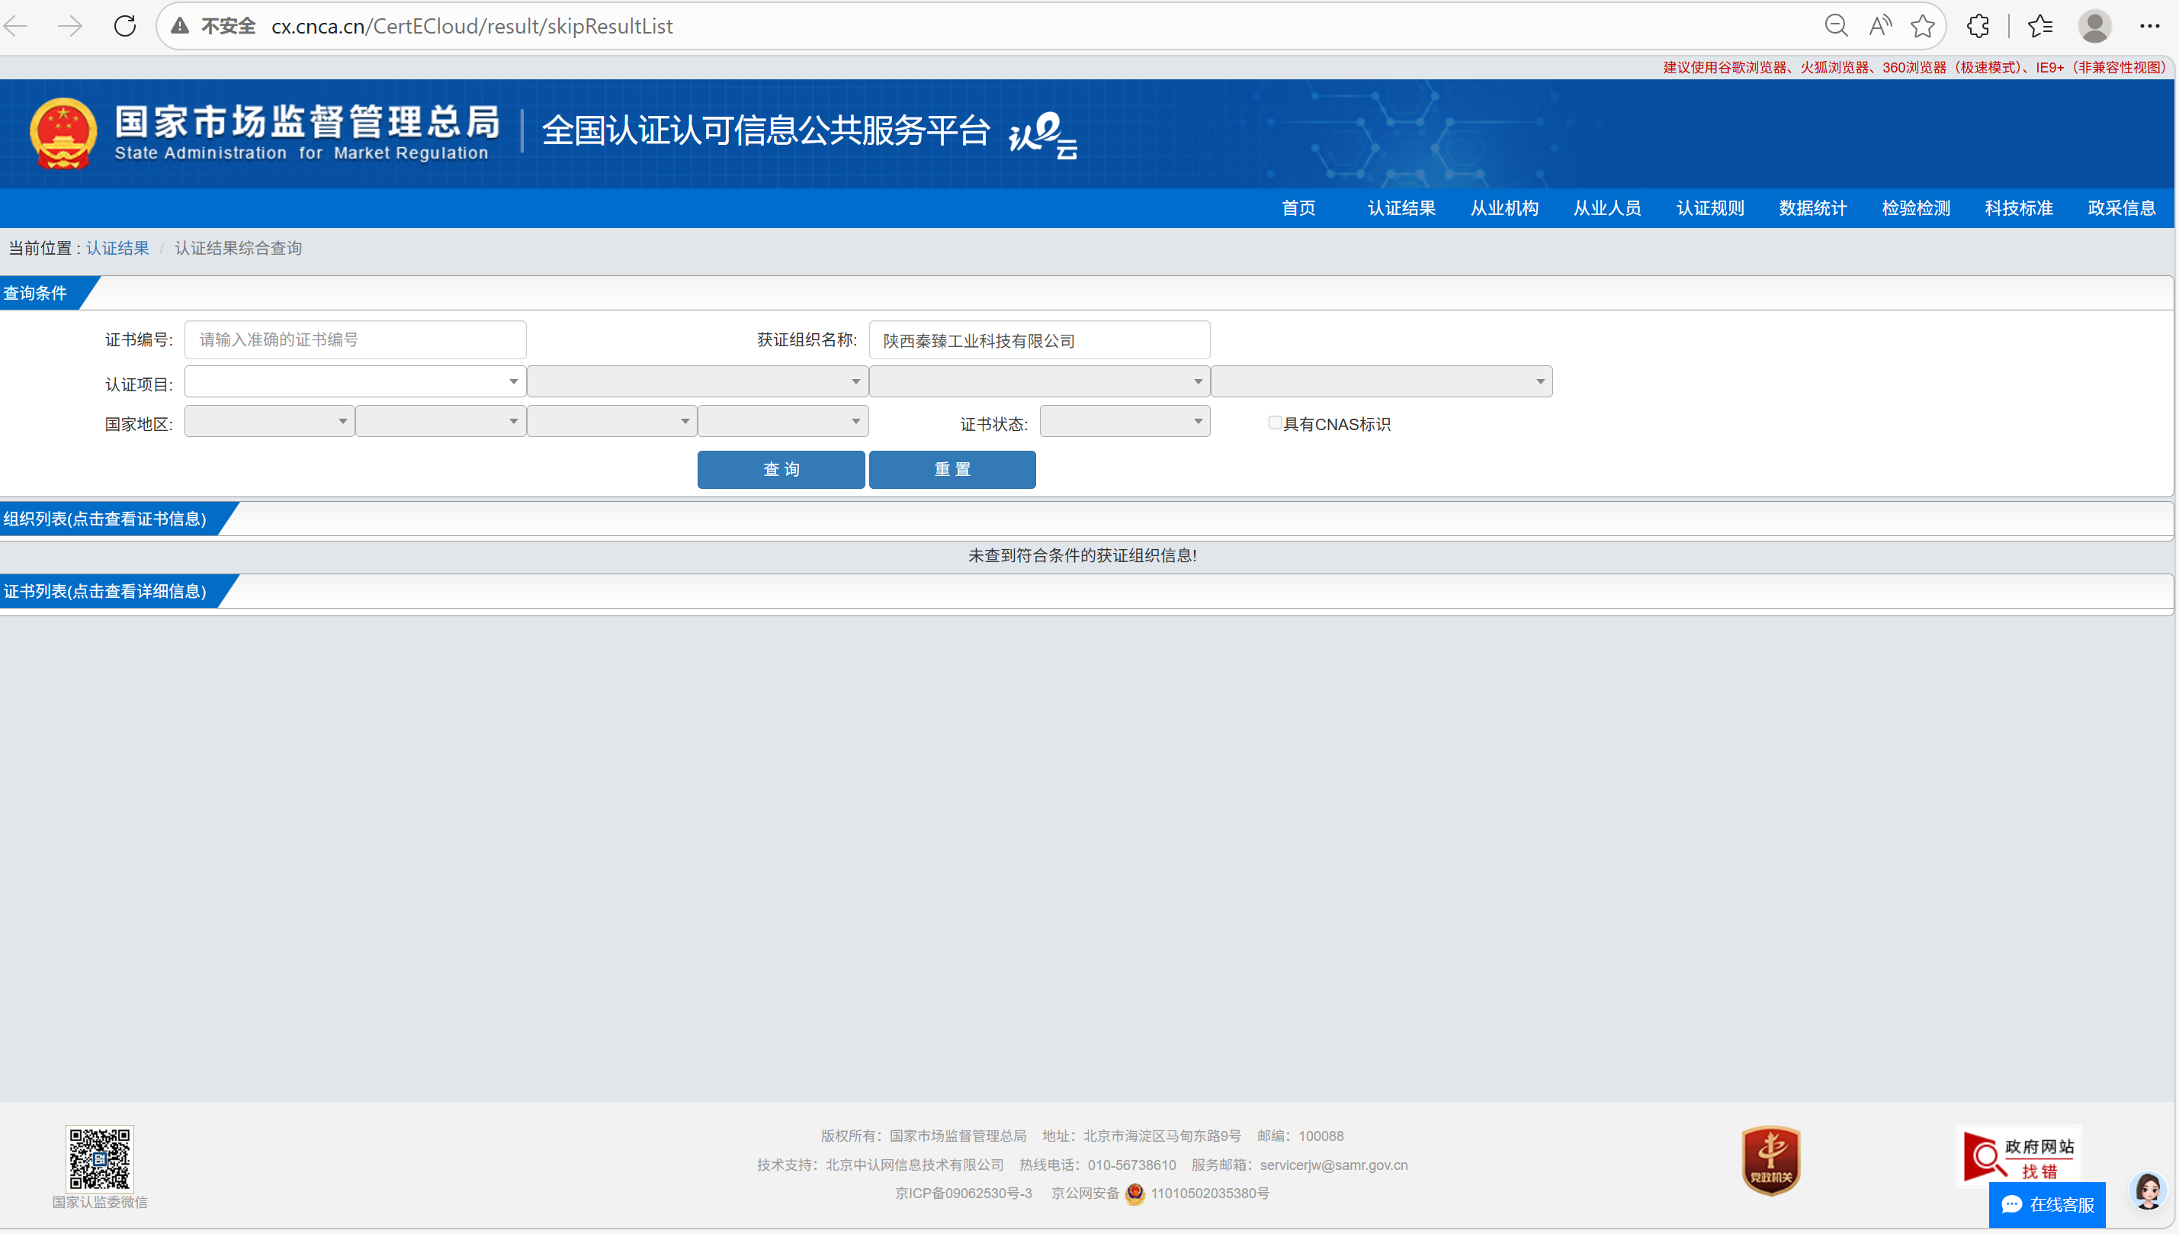This screenshot has width=2179, height=1234.
Task: Click the zoom magnifier icon in address bar
Action: pyautogui.click(x=1835, y=26)
